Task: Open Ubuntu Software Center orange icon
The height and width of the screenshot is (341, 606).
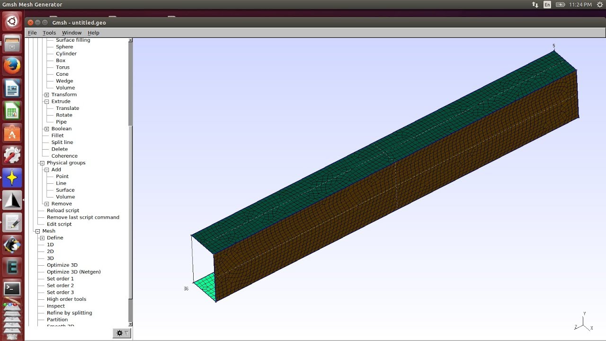Action: coord(12,134)
